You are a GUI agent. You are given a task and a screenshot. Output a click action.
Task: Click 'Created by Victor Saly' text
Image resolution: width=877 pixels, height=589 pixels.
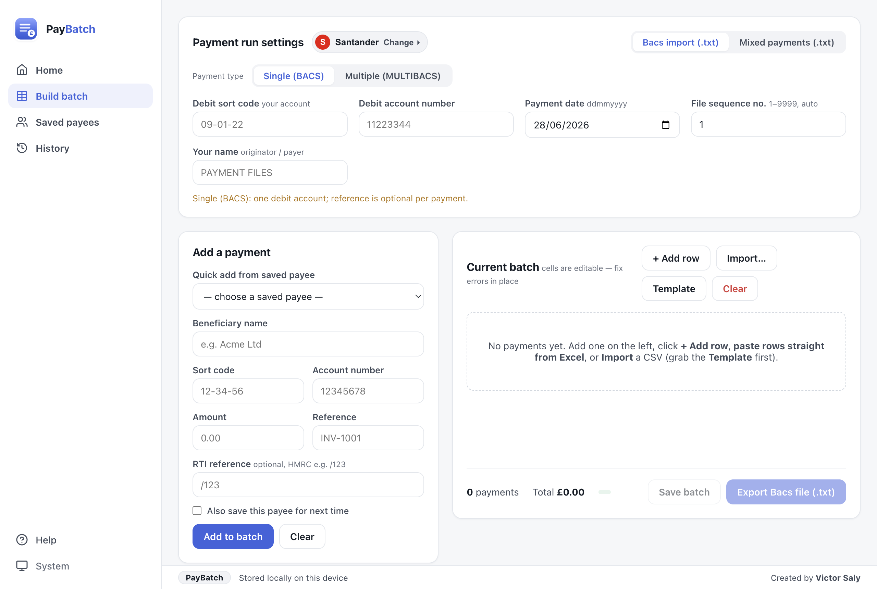[x=815, y=577]
